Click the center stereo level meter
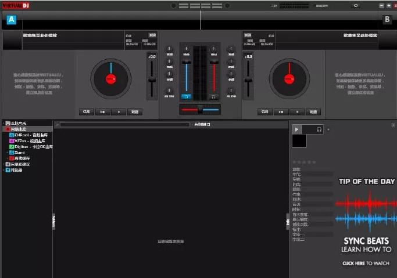The image size is (397, 278). click(x=200, y=73)
